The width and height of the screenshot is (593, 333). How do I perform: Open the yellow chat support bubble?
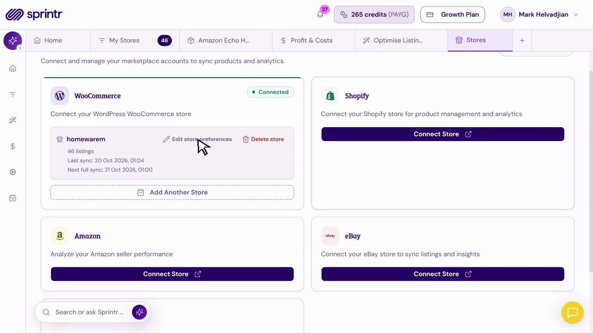point(572,313)
